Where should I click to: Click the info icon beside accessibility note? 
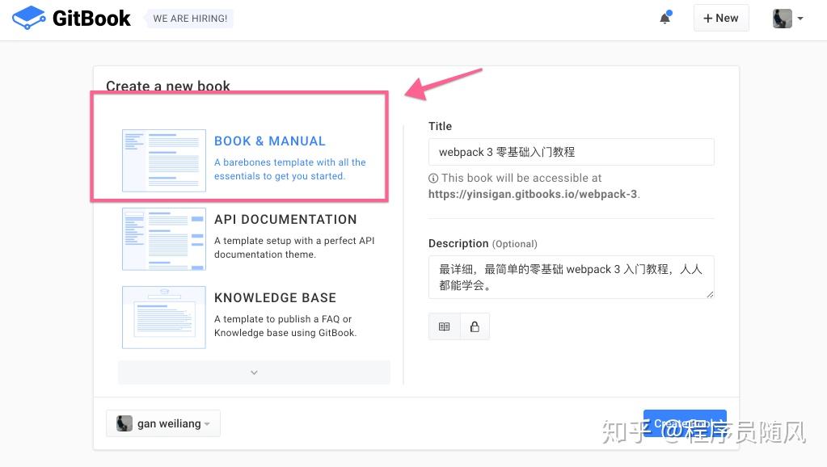coord(433,179)
